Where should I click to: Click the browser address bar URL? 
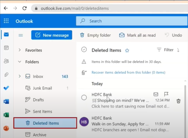tap(75, 8)
